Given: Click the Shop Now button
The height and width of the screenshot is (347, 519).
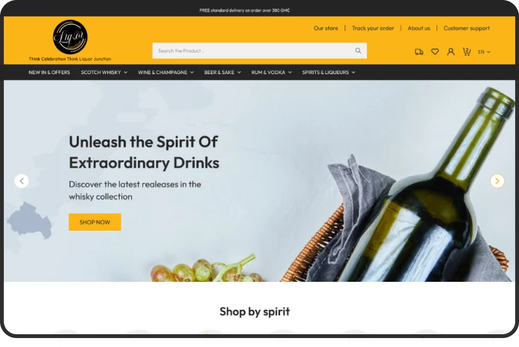Looking at the screenshot, I should click(95, 222).
